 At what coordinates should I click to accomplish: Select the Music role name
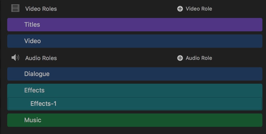[x=33, y=120]
